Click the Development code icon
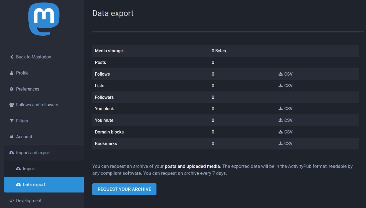 coord(12,201)
